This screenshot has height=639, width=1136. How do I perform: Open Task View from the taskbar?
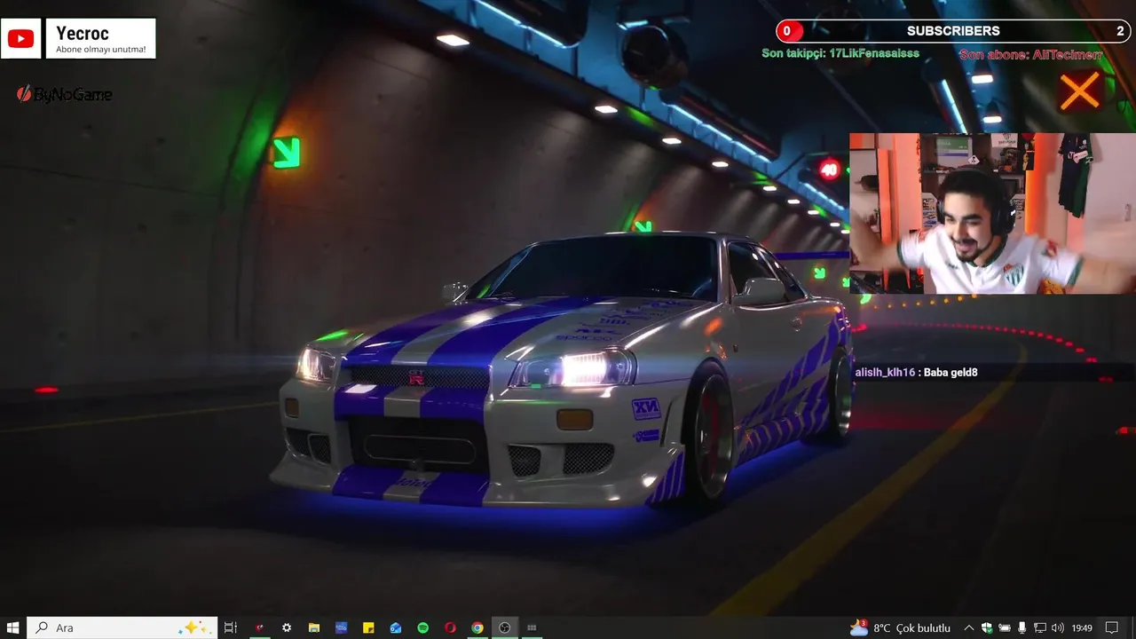click(231, 627)
